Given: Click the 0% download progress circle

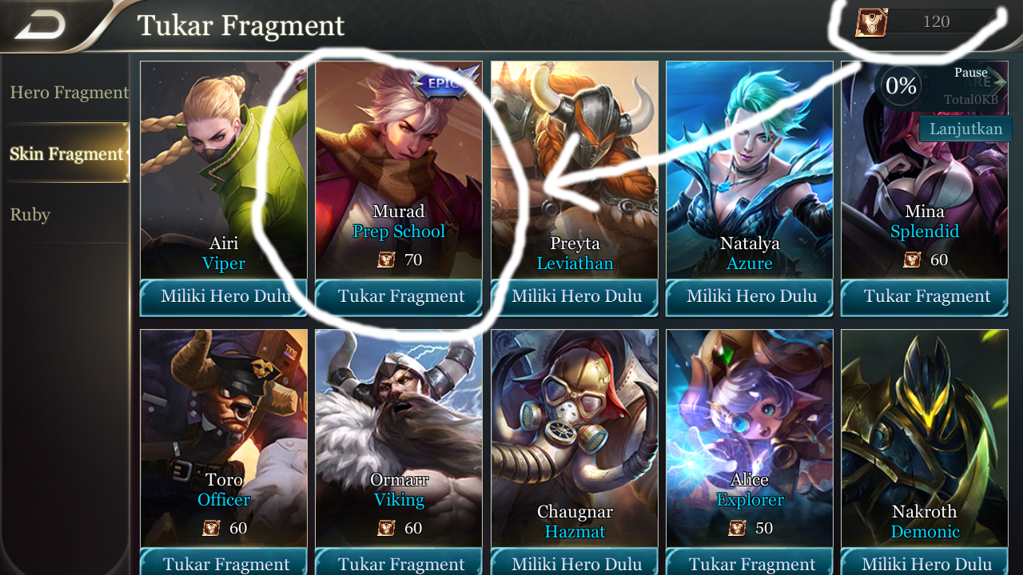Looking at the screenshot, I should [901, 85].
